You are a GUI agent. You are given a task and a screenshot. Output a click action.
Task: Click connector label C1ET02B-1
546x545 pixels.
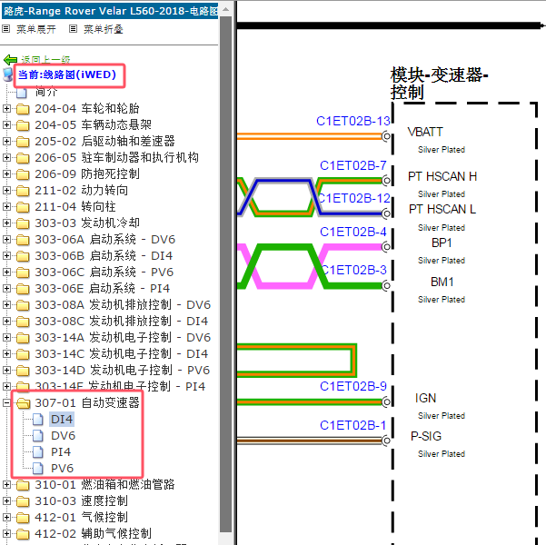coord(353,425)
